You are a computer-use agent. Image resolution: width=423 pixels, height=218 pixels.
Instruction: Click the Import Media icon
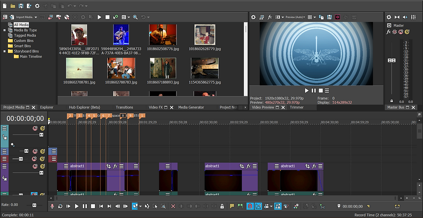(12, 17)
